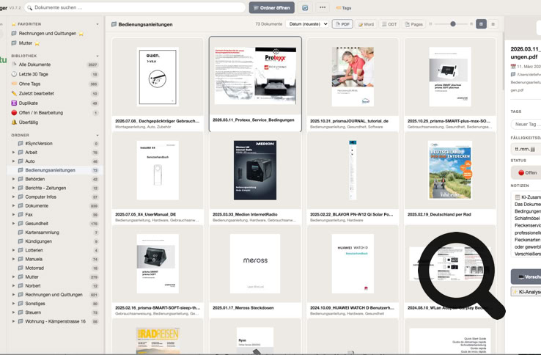This screenshot has height=355, width=541.
Task: Click the Mutter favorite folder icon
Action: pos(14,43)
